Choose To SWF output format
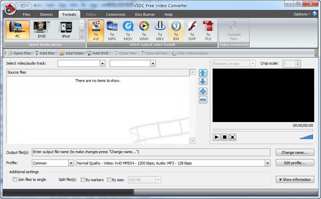321x199 pixels. tap(192, 30)
